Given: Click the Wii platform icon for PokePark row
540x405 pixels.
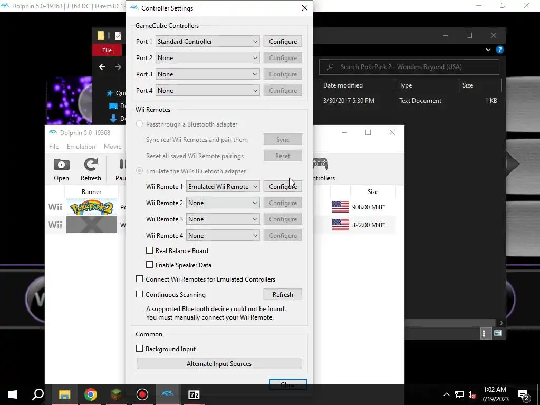Looking at the screenshot, I should (55, 207).
